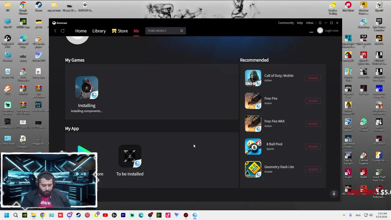
Task: Open Call of Duty: Mobile game icon
Action: (253, 78)
